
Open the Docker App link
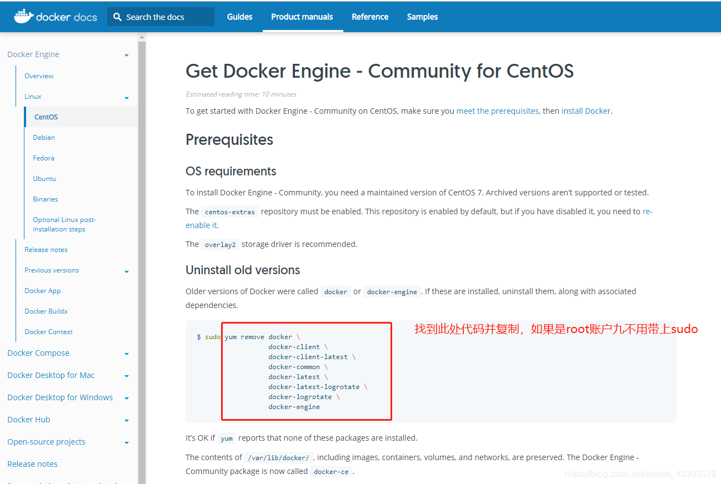coord(43,291)
